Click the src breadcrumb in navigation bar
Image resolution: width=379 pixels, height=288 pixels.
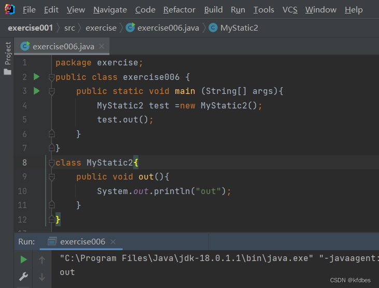[69, 28]
